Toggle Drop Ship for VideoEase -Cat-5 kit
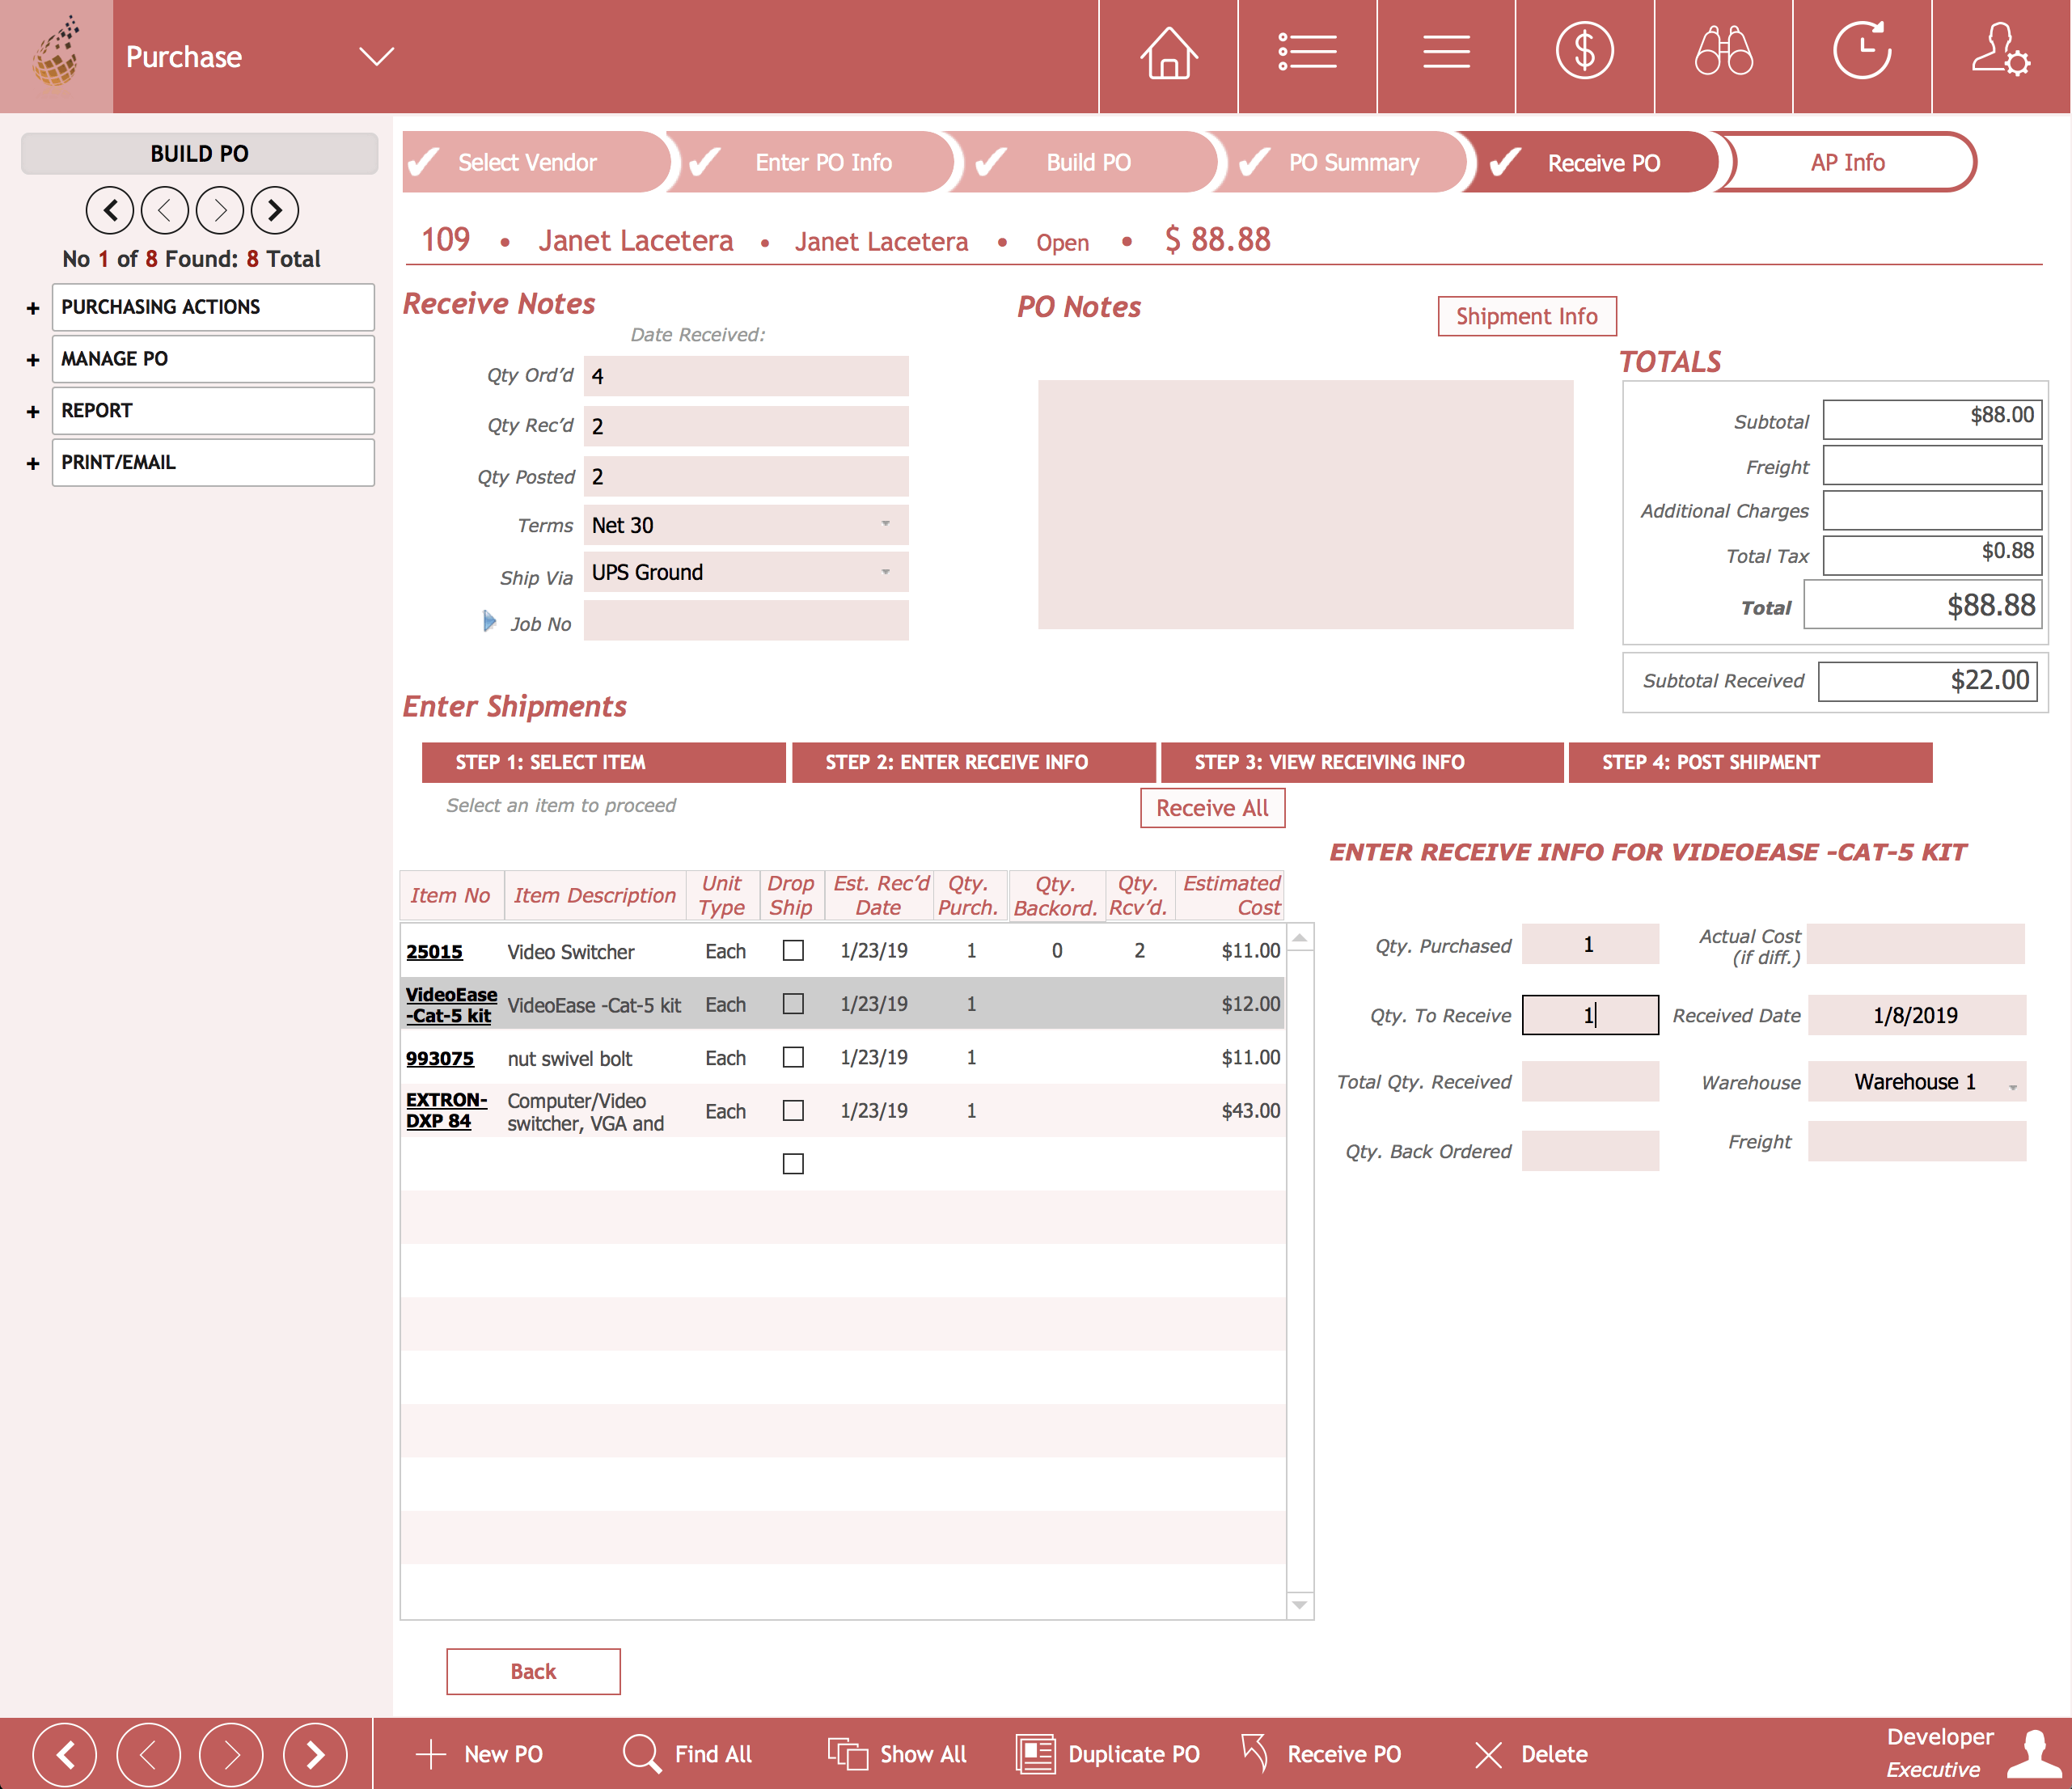 click(x=793, y=1003)
